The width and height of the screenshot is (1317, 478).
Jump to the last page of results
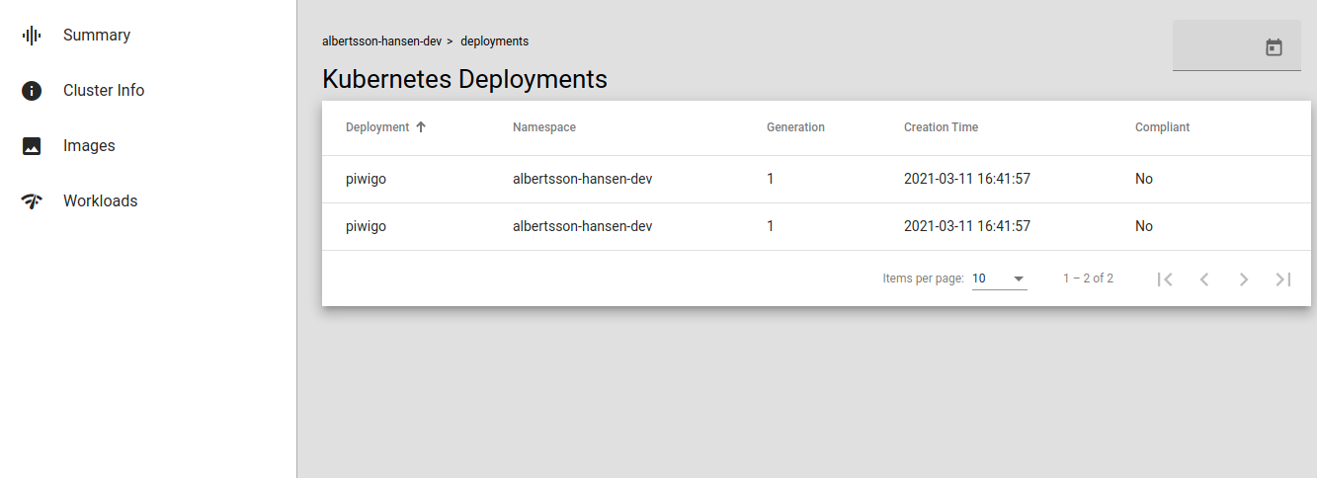tap(1283, 279)
